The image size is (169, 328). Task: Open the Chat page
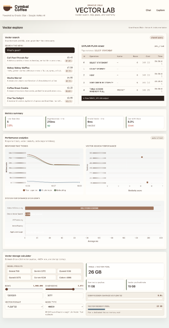point(148,10)
